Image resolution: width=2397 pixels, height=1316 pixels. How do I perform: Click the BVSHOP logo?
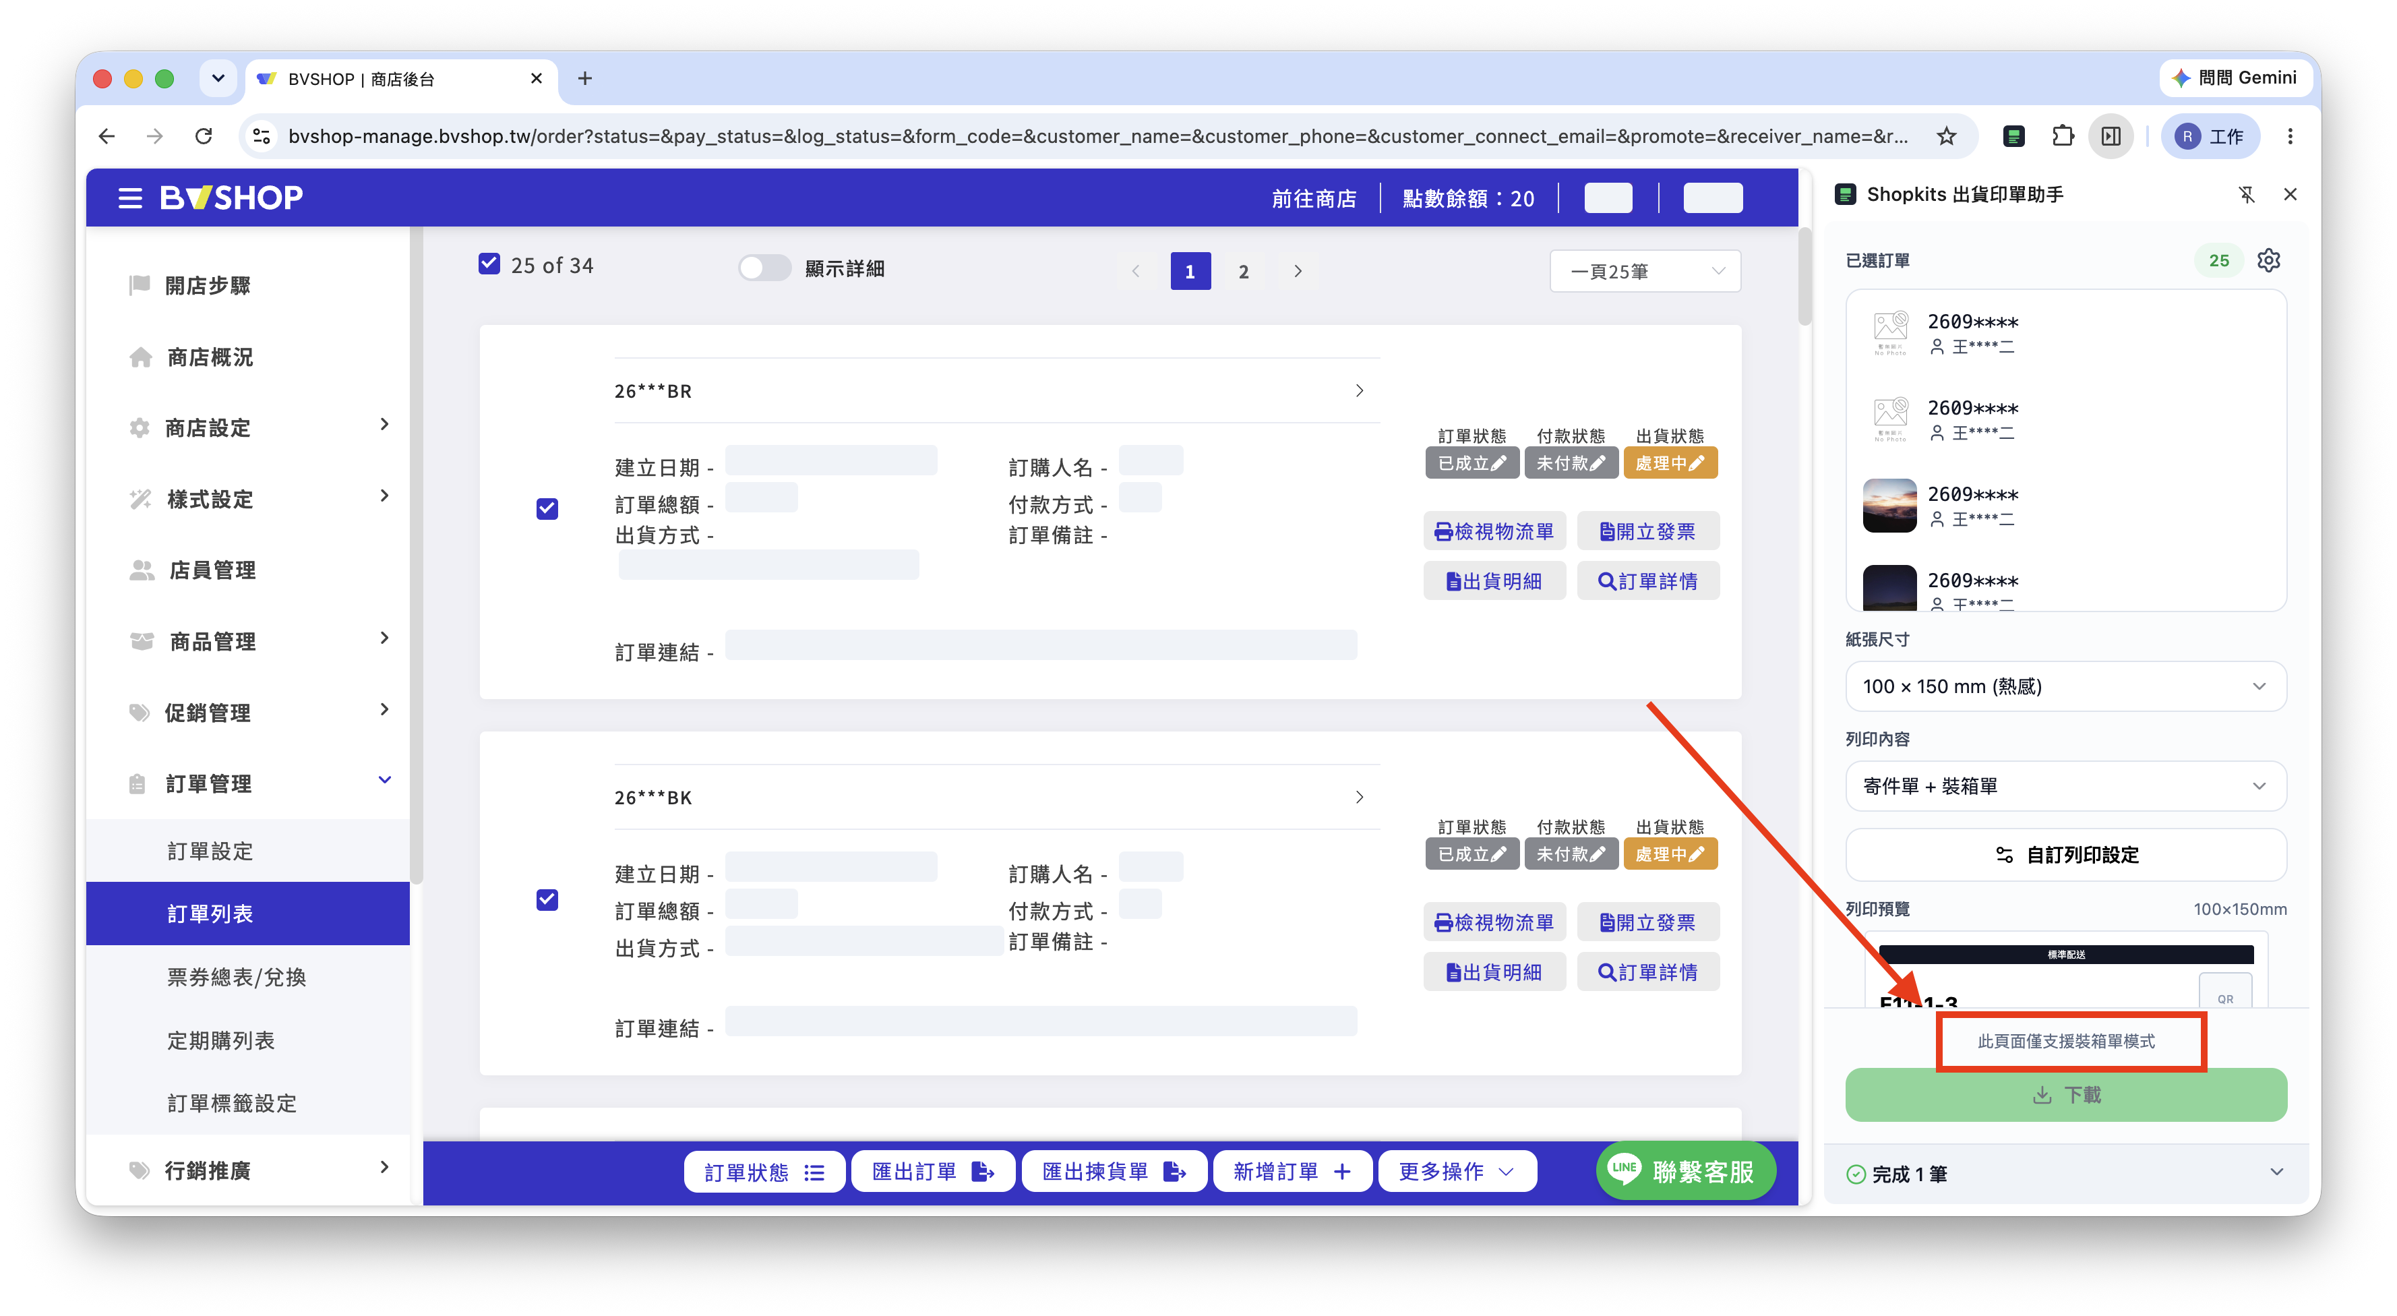point(232,198)
